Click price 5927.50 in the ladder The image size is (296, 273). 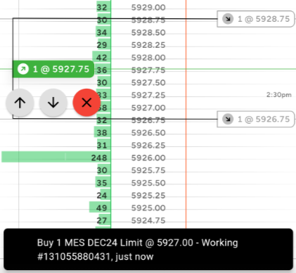tap(148, 83)
